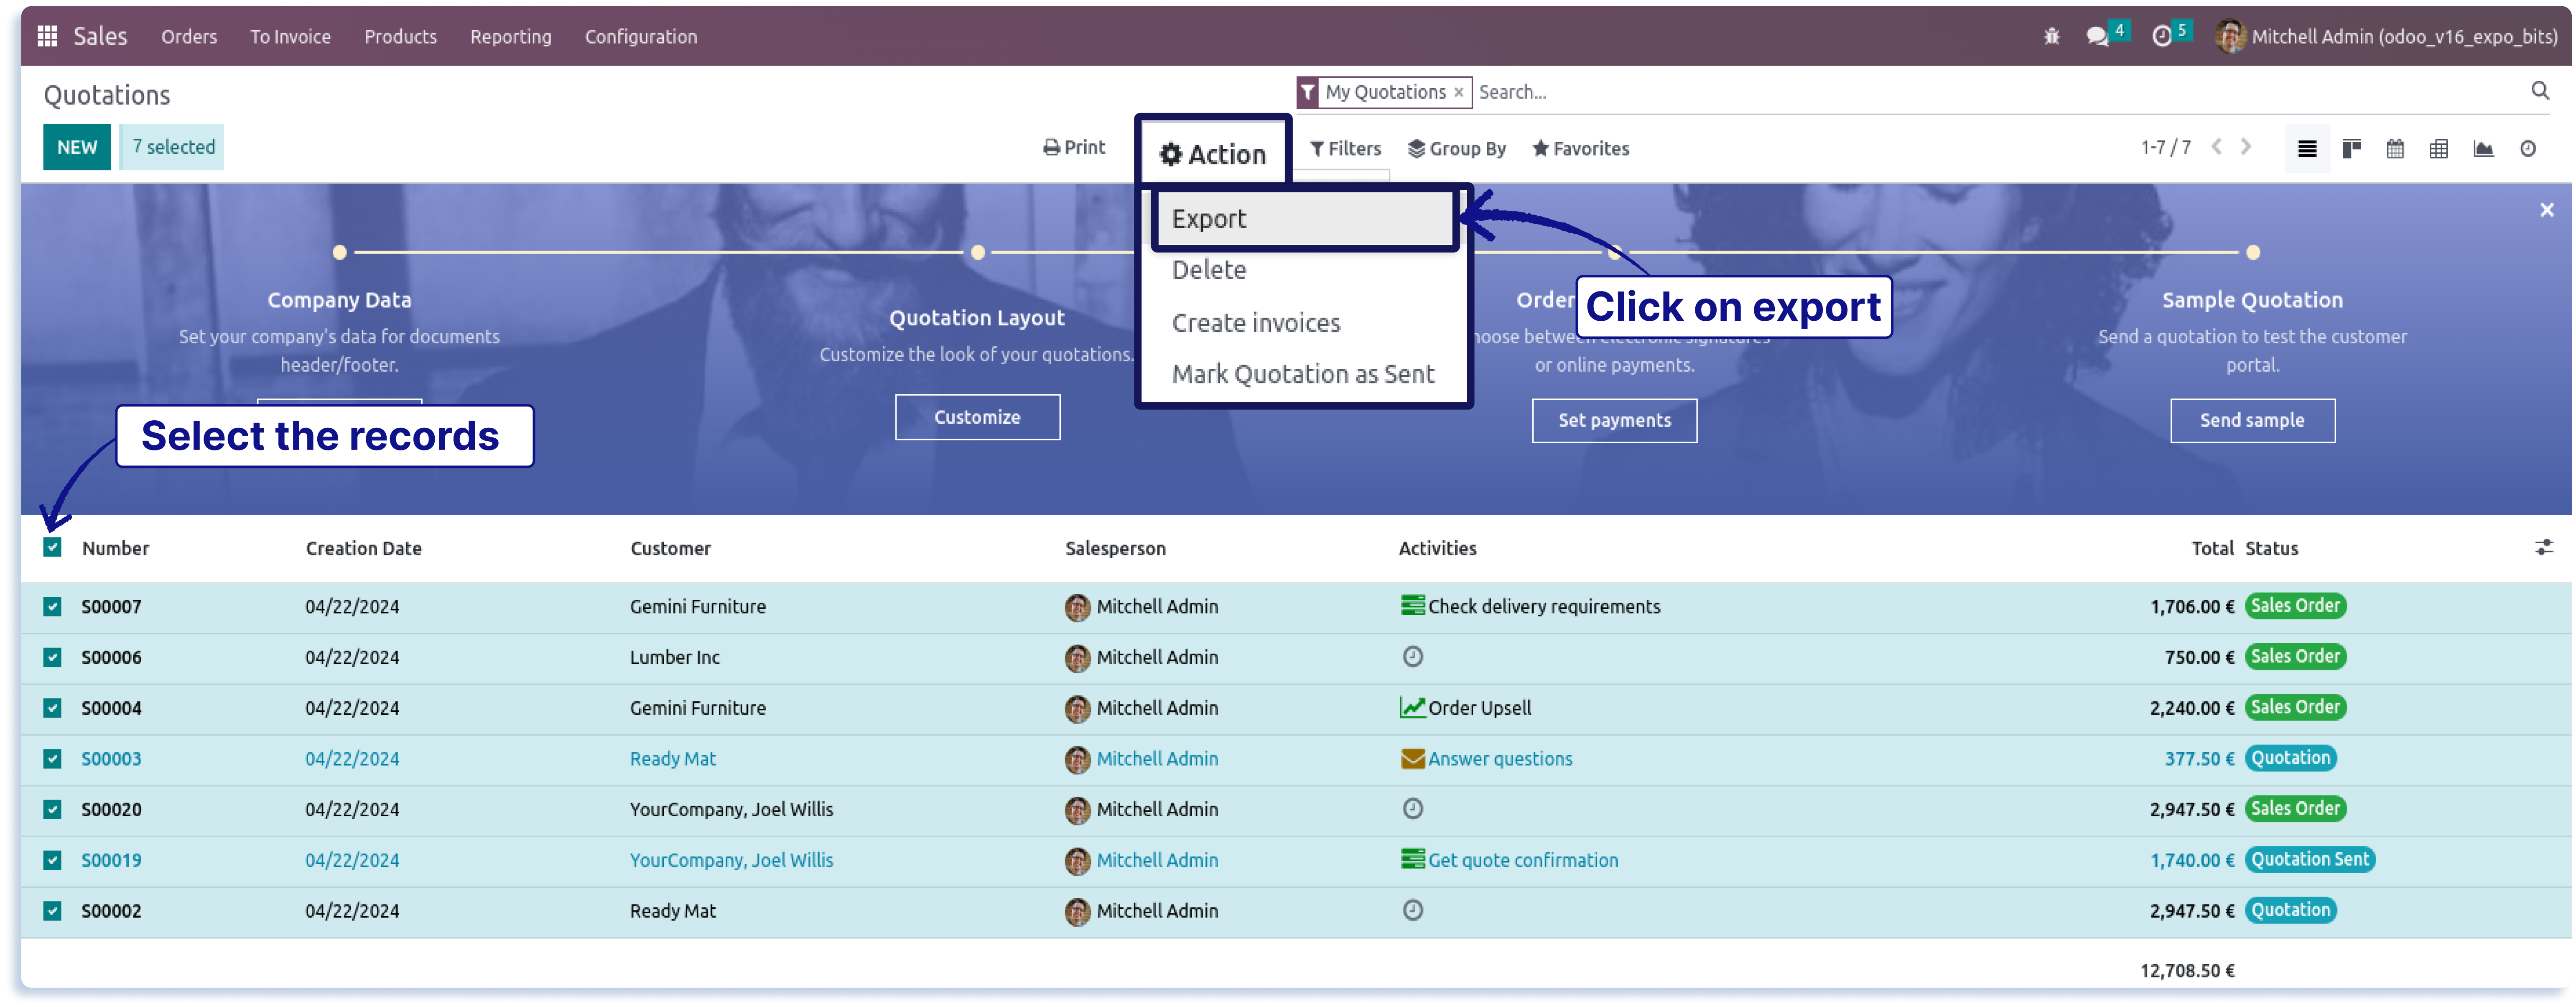This screenshot has width=2576, height=1007.
Task: Click the onboarding progress dot above Company Data
Action: tap(340, 252)
